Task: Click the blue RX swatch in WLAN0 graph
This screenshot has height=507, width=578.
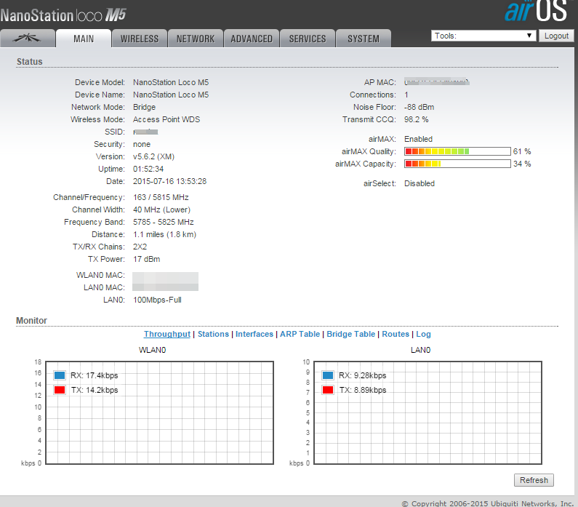Action: tap(60, 375)
